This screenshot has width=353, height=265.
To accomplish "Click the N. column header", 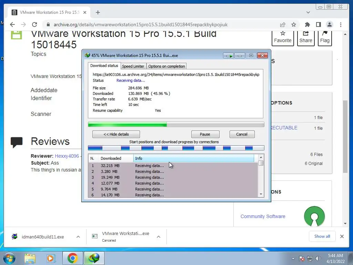I will click(94, 158).
